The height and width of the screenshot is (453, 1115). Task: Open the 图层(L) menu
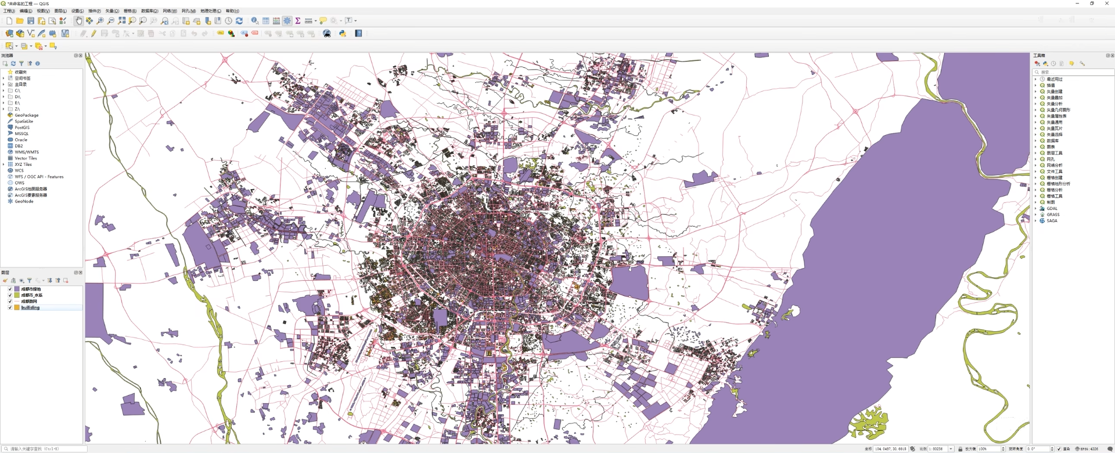tap(60, 11)
